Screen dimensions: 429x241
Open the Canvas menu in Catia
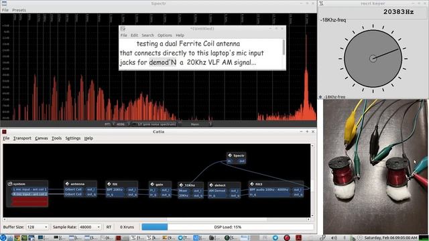coord(42,139)
